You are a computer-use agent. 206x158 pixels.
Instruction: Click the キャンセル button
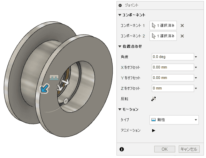click(x=189, y=149)
